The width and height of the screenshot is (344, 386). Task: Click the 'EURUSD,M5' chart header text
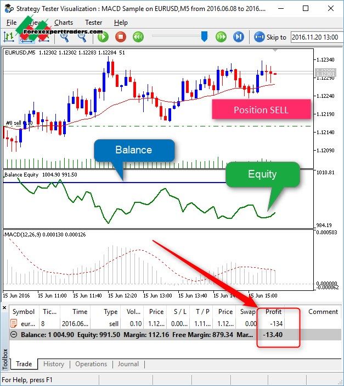point(20,52)
